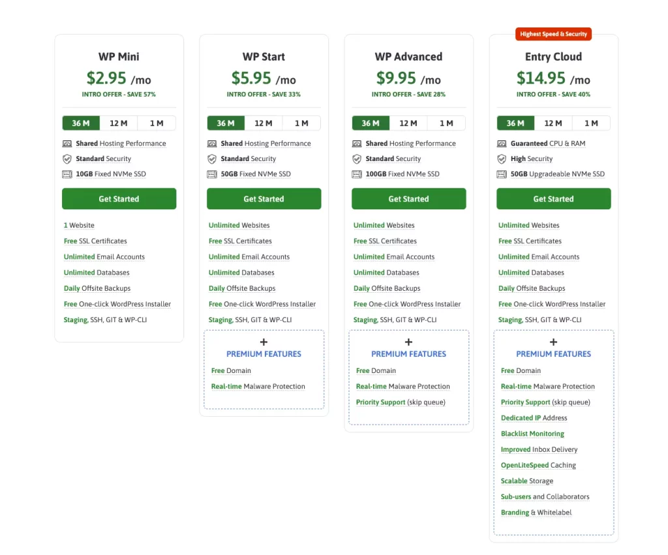Screen dimensions: 668x555
Task: Click 'Guaranteed CPU & RAM' text
Action: (548, 143)
